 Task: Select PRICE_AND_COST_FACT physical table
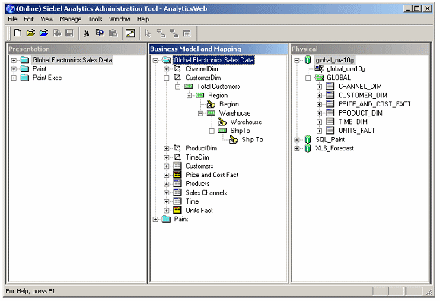pos(375,104)
